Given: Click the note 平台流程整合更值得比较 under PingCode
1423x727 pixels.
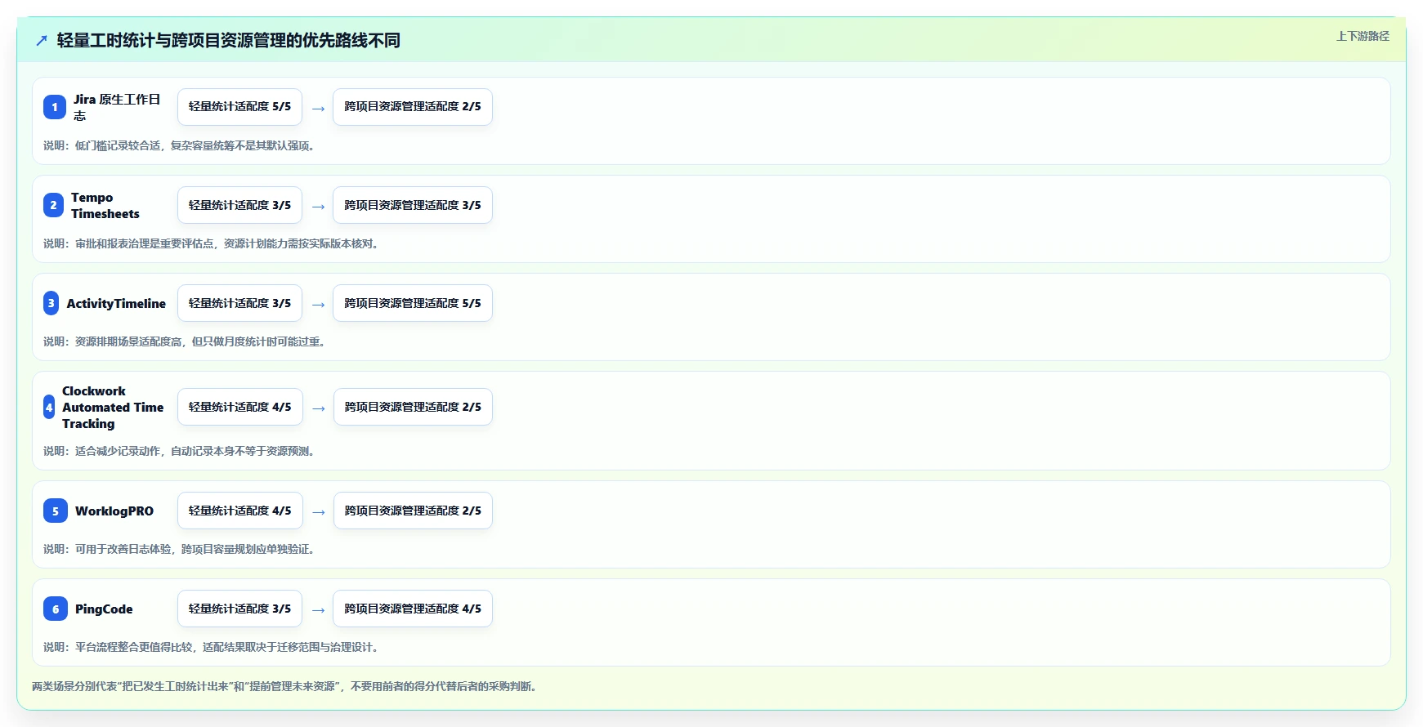Looking at the screenshot, I should tap(211, 647).
